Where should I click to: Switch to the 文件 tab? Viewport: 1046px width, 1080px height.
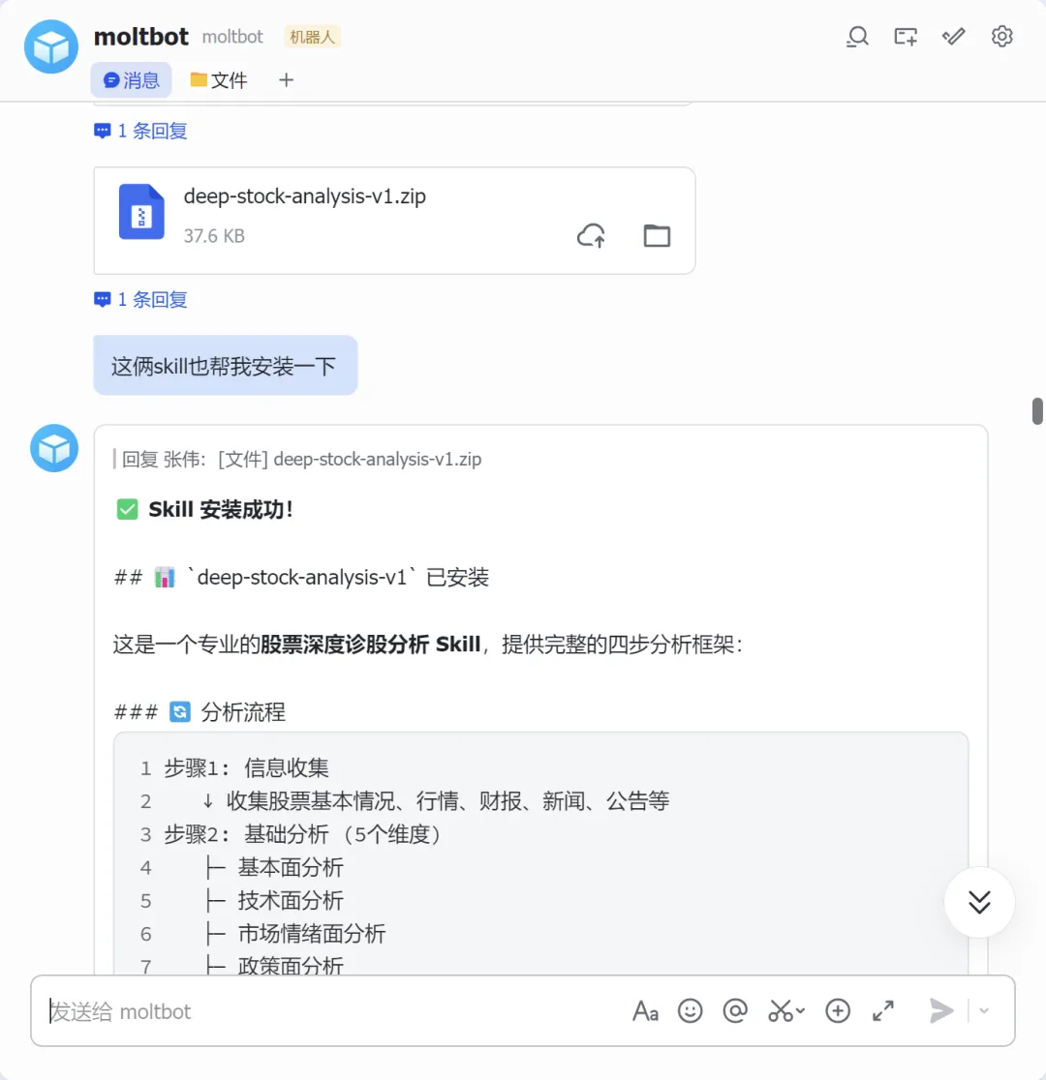[x=219, y=80]
